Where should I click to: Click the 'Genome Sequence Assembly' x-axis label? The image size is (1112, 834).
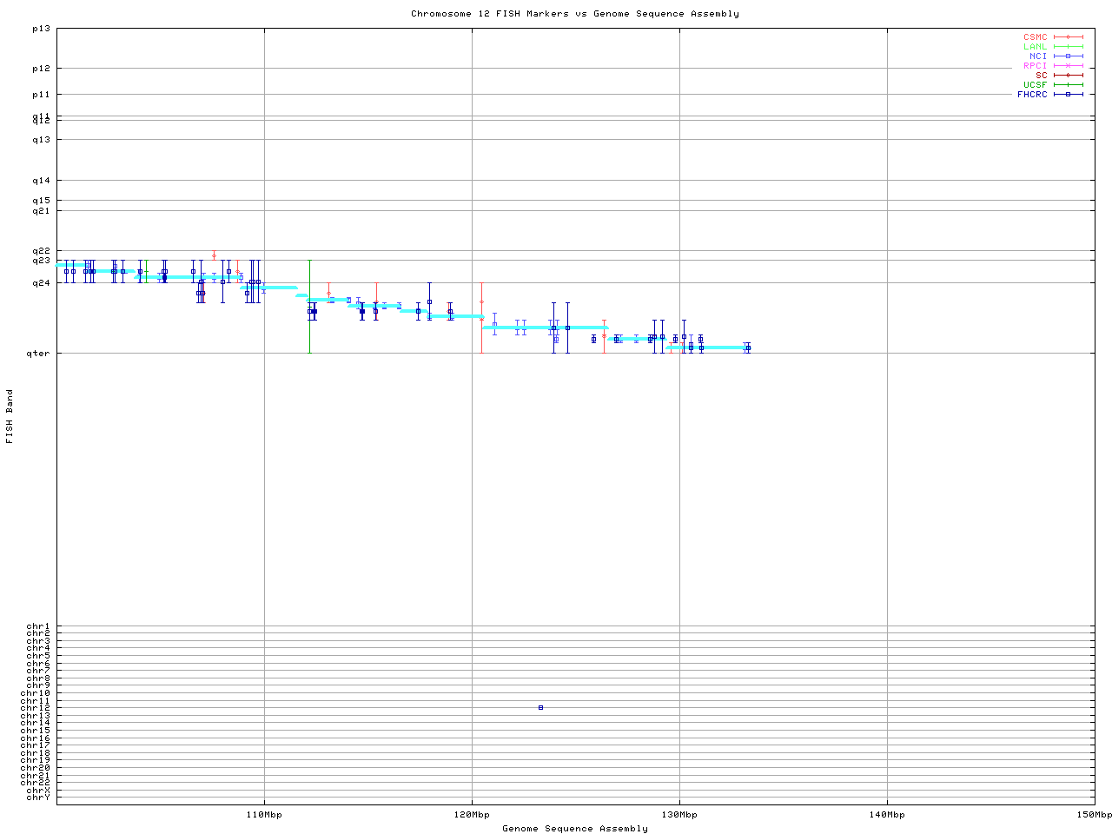(574, 829)
